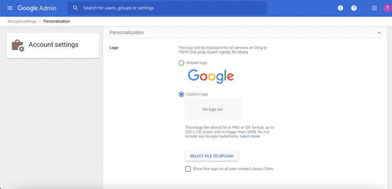The width and height of the screenshot is (392, 189).
Task: Click the image file format requirements text
Action: coord(230,132)
